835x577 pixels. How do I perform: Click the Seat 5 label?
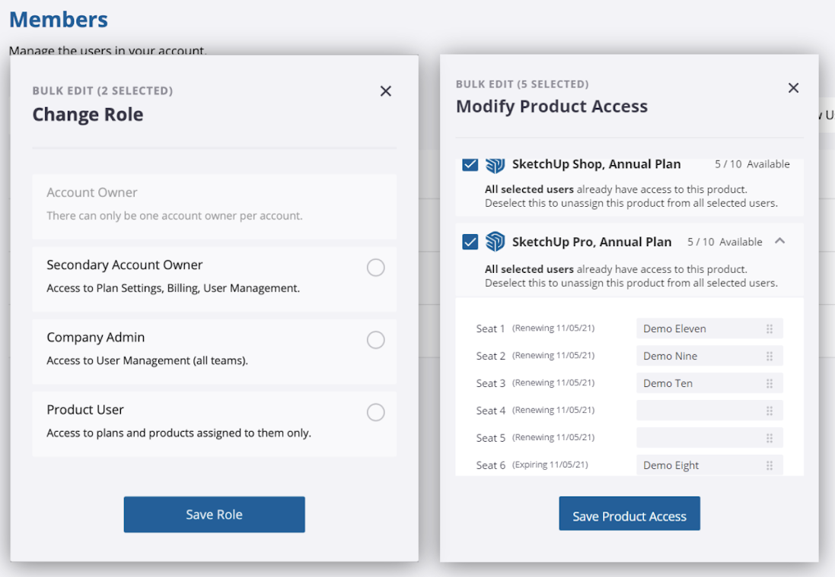(x=490, y=438)
